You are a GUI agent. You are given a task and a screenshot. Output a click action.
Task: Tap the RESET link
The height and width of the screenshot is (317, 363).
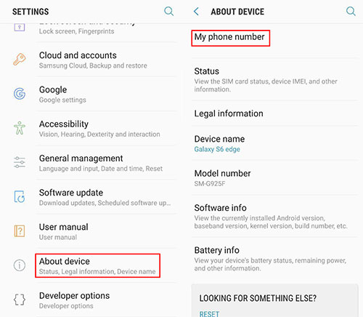click(209, 313)
